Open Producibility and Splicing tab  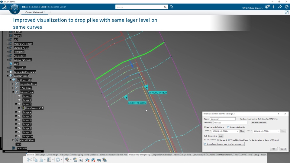[139, 155]
